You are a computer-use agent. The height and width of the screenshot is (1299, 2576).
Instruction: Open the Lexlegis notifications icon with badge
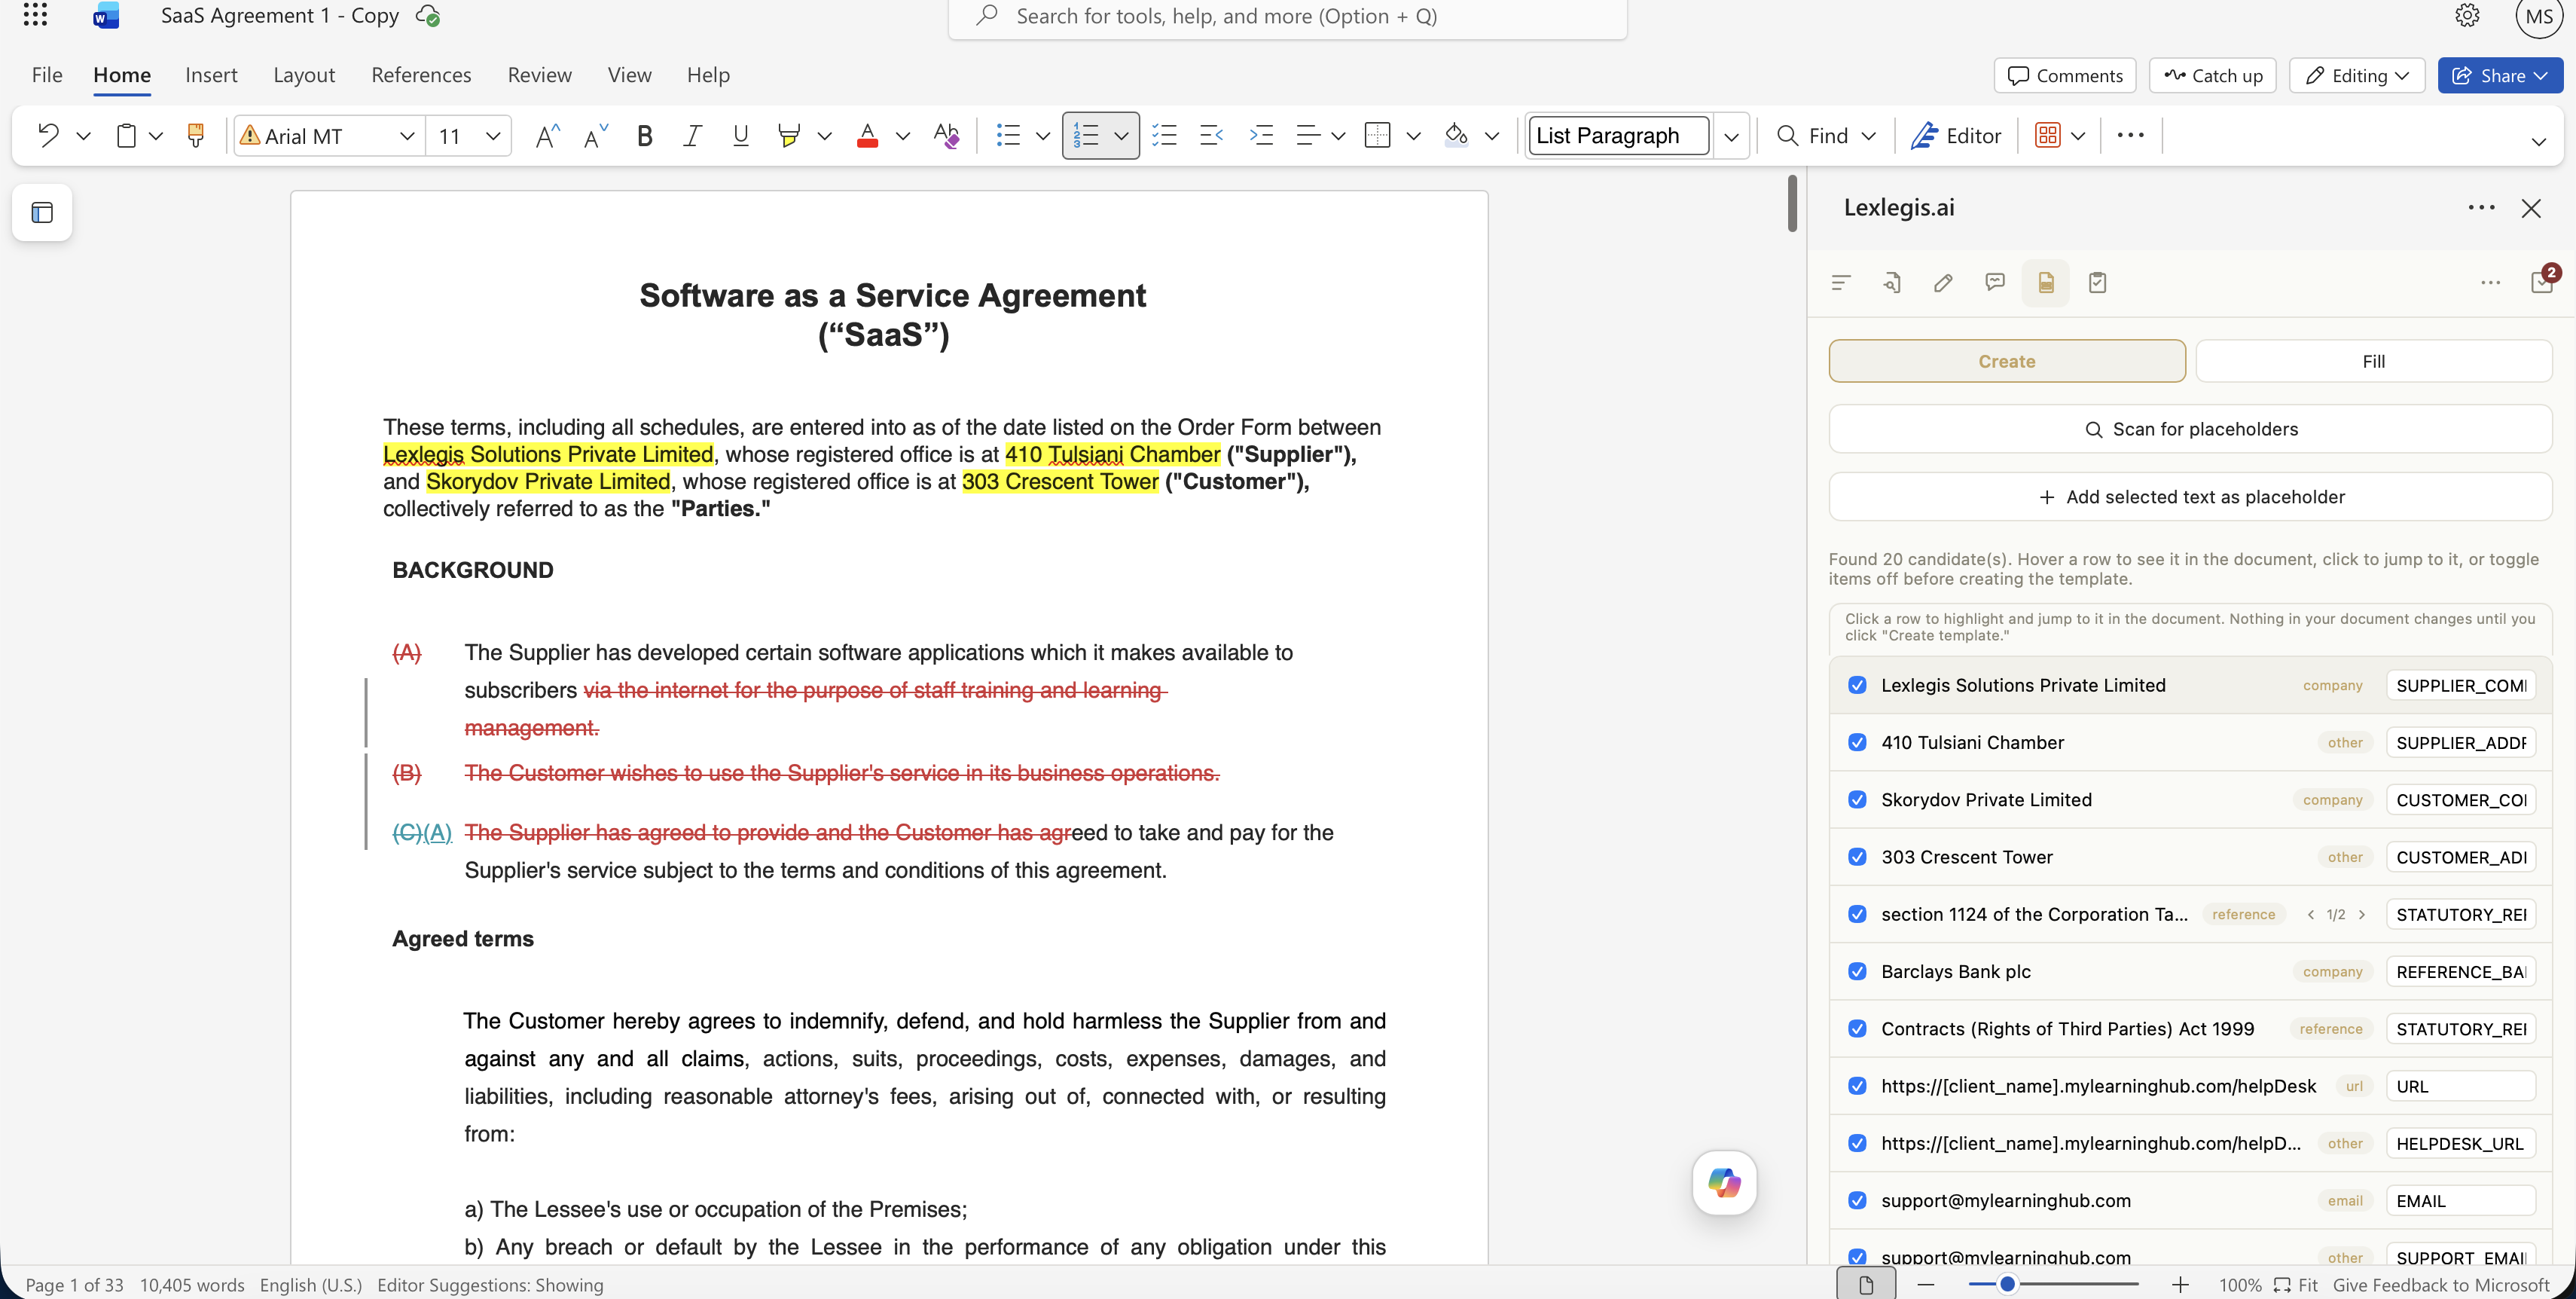2543,281
